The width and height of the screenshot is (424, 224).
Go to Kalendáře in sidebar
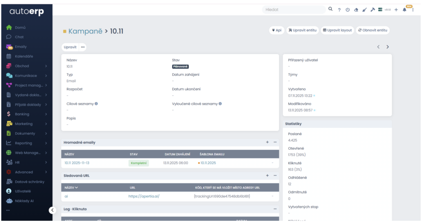pos(24,56)
